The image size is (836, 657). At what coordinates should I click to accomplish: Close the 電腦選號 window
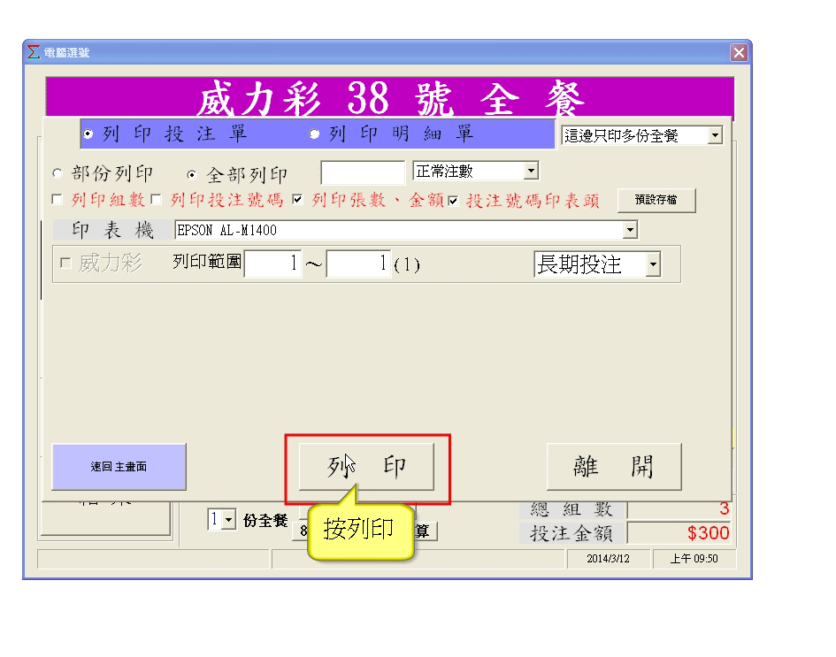tap(740, 53)
